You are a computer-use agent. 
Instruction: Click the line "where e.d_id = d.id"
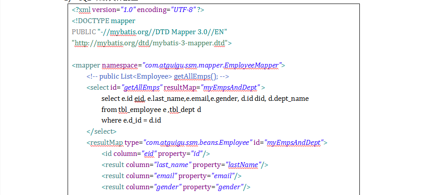pos(131,120)
